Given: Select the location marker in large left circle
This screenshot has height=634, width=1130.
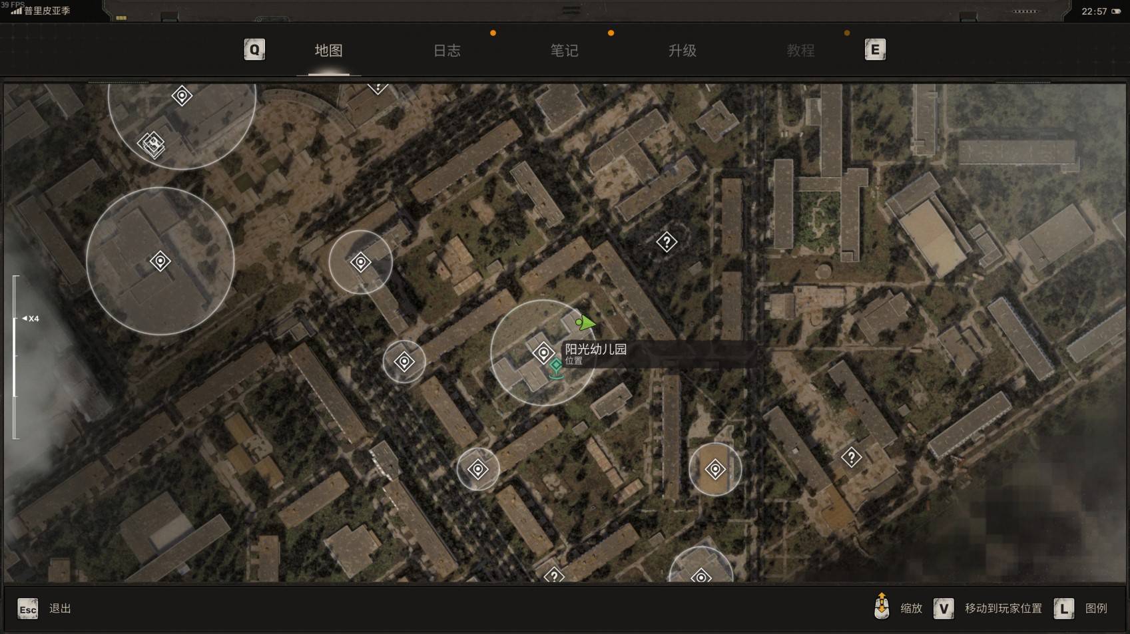Looking at the screenshot, I should click(x=160, y=261).
